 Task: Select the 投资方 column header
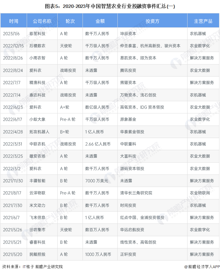coord(152,21)
